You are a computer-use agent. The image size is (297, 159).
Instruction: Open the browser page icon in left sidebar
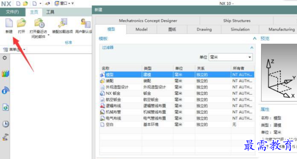6,107
